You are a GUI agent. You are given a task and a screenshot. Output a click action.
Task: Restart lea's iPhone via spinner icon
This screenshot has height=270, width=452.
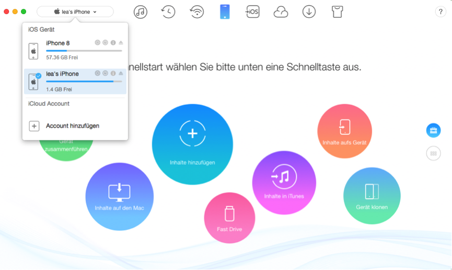(x=97, y=73)
